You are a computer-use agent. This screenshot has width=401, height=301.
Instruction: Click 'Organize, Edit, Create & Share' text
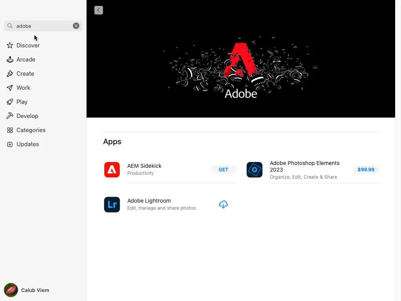point(303,177)
